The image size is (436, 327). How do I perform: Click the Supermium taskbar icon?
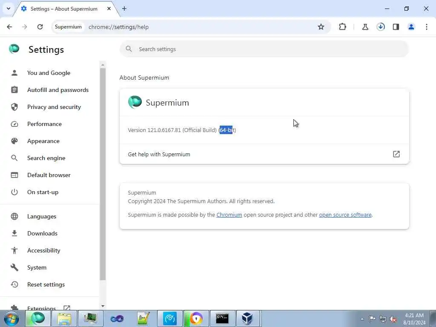tap(38, 318)
